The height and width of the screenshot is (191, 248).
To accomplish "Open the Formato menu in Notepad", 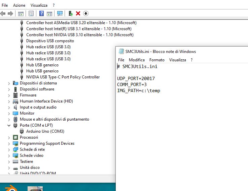I will 157,60.
